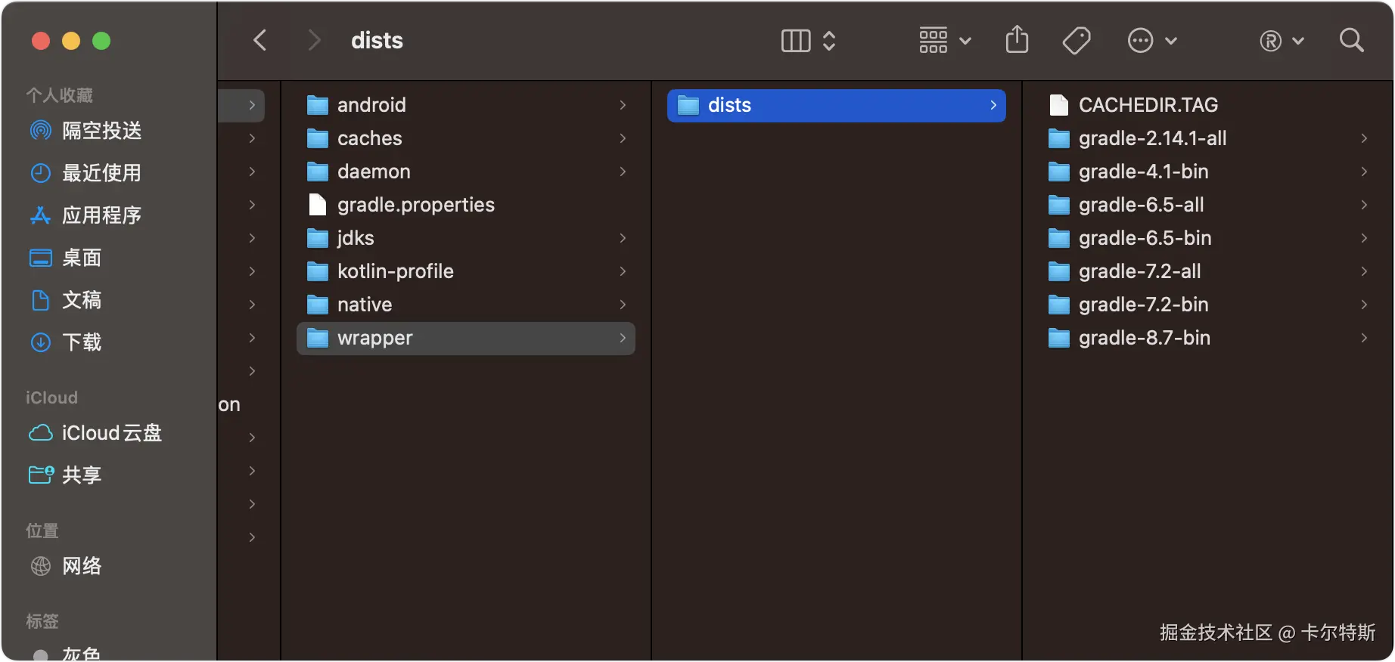Viewport: 1395px width, 662px height.
Task: Open Recents (最近使用) in sidebar
Action: [x=101, y=173]
